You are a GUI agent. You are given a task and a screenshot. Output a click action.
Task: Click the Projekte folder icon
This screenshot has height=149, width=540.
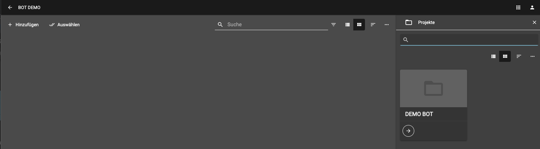coord(409,22)
